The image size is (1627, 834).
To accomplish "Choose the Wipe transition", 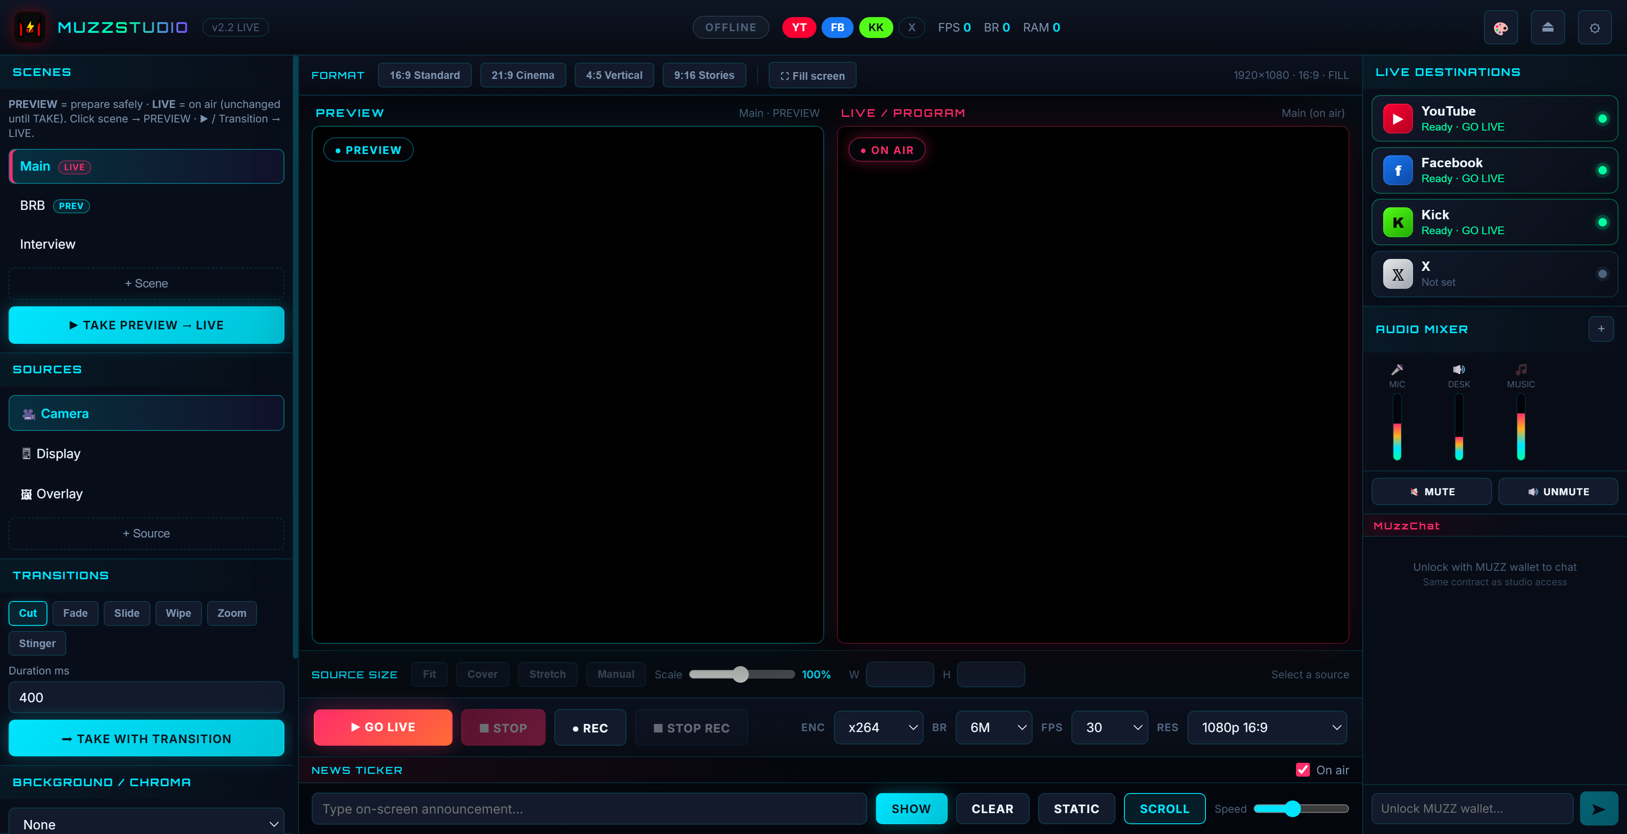I will 178,613.
